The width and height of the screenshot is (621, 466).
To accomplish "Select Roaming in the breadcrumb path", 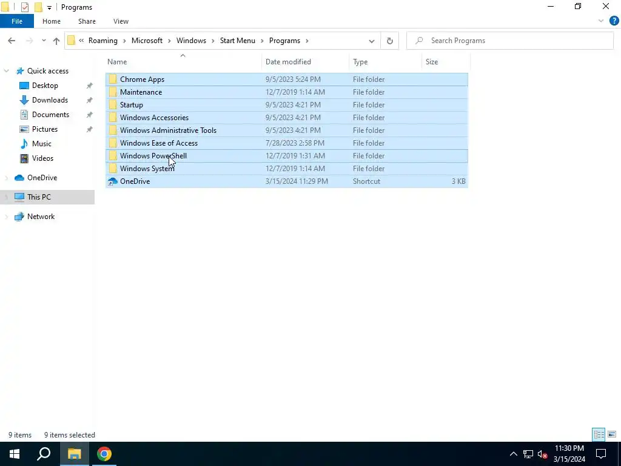I will [x=103, y=41].
